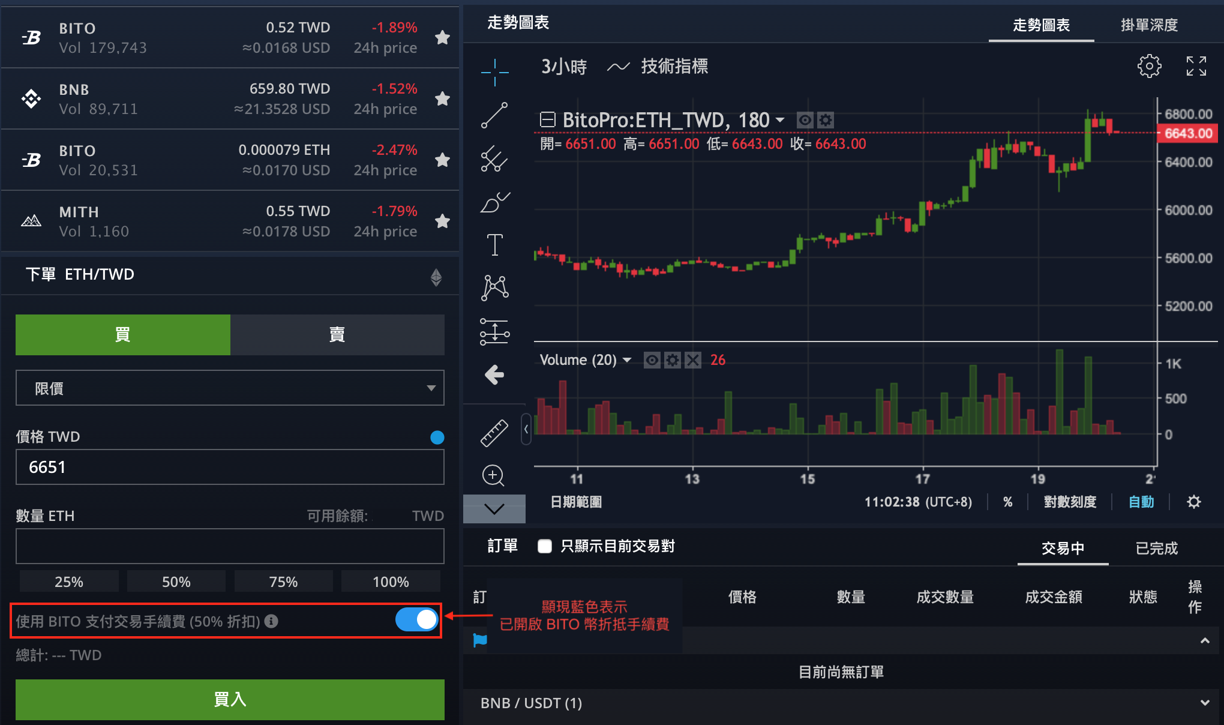Toggle 自動 auto scale
Screen dimensions: 1224x725
tap(1141, 502)
